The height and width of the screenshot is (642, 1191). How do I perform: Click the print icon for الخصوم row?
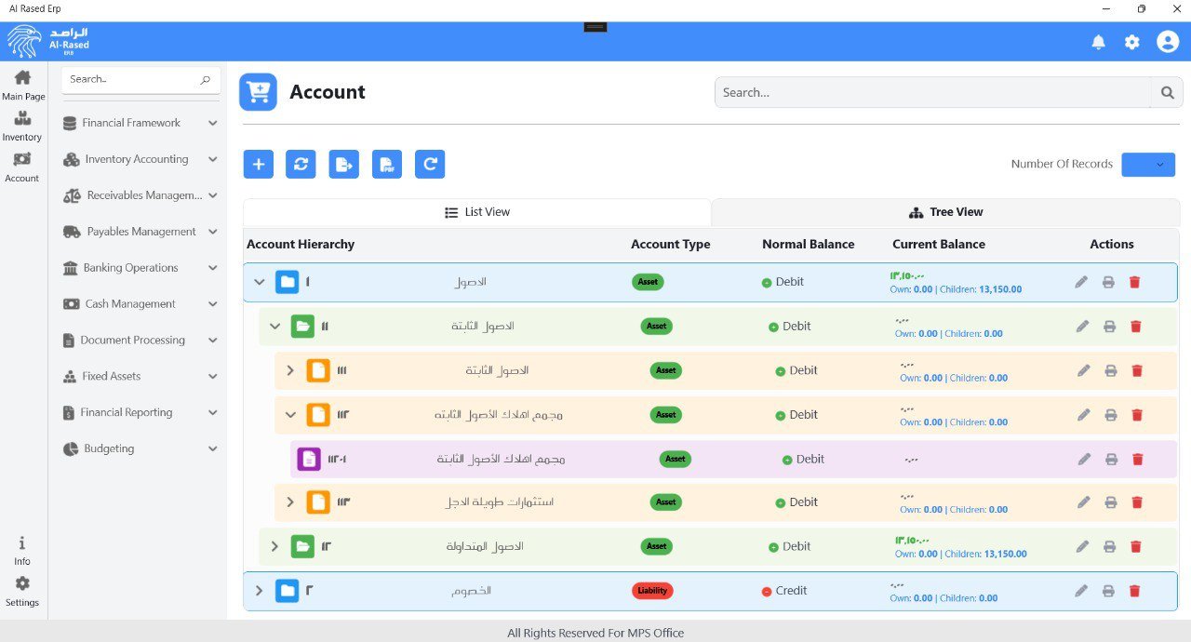1108,590
